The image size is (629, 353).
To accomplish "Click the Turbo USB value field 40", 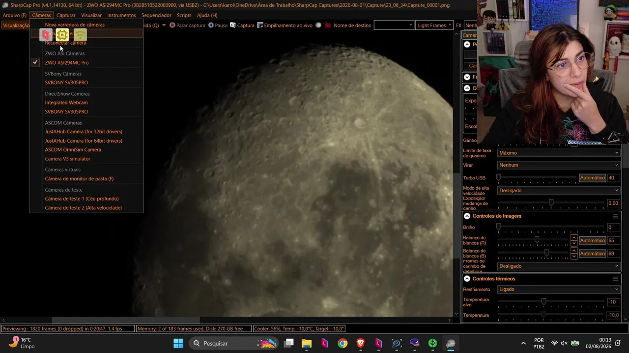I will click(x=613, y=178).
